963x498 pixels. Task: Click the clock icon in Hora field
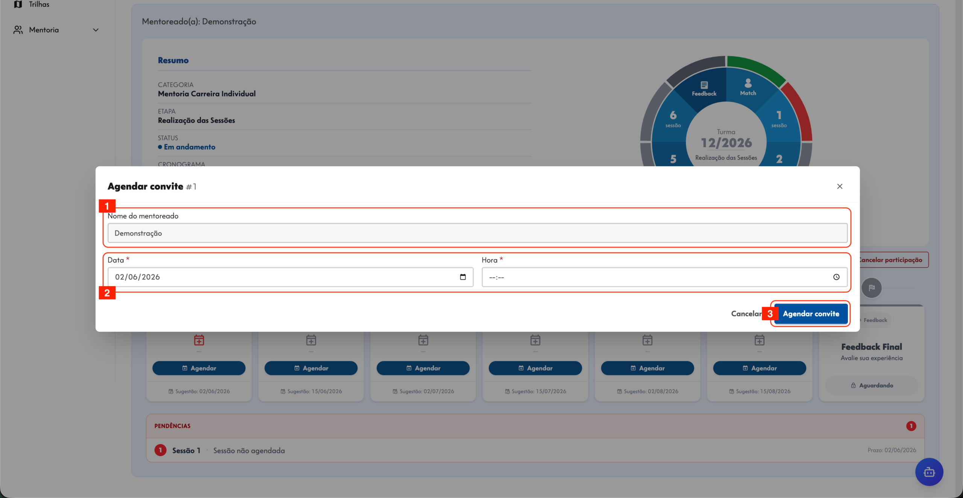coord(836,277)
